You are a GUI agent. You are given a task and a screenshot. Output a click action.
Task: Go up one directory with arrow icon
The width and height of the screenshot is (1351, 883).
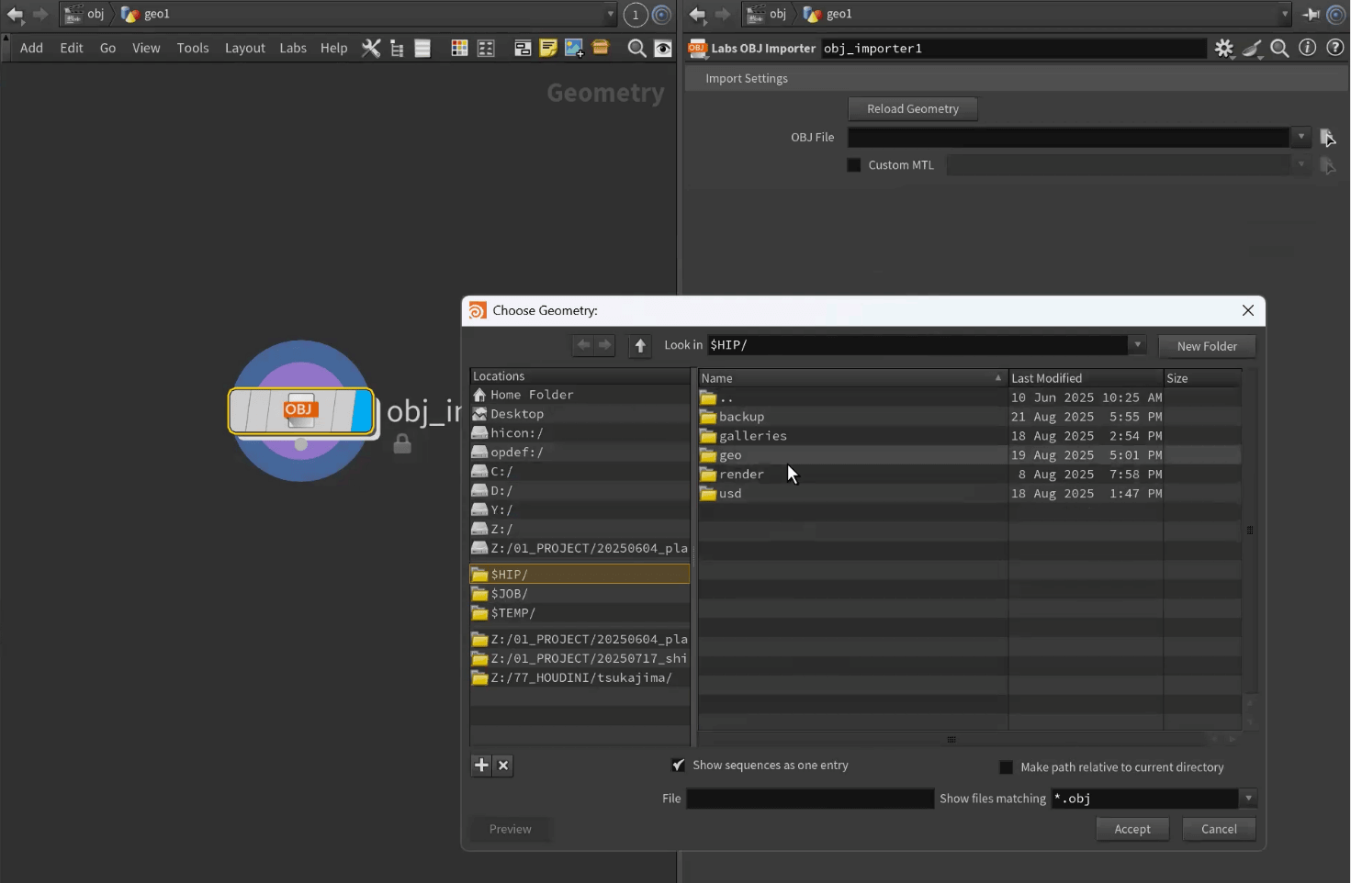tap(640, 345)
